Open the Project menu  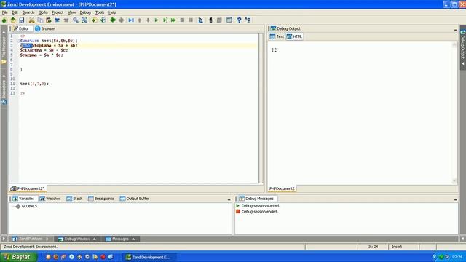click(58, 12)
